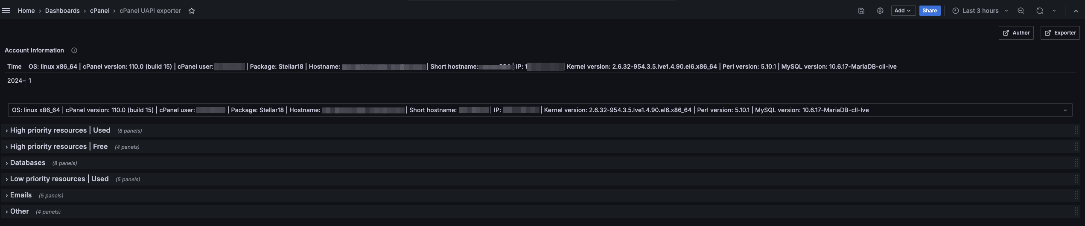This screenshot has height=226, width=1085.
Task: Star this dashboard as favorite
Action: tap(192, 11)
